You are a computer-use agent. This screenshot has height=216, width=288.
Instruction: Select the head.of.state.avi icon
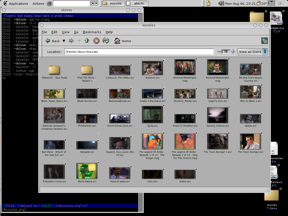[x=120, y=173]
